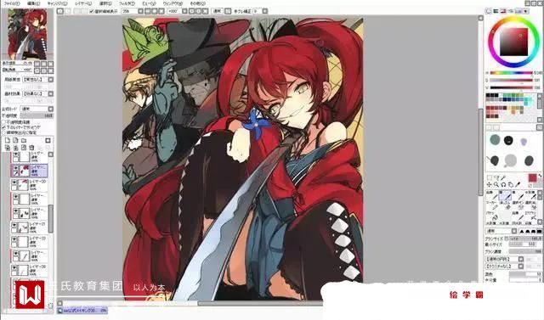Open the ウィンドウ (Window) menu
544x320 pixels.
[x=173, y=3]
